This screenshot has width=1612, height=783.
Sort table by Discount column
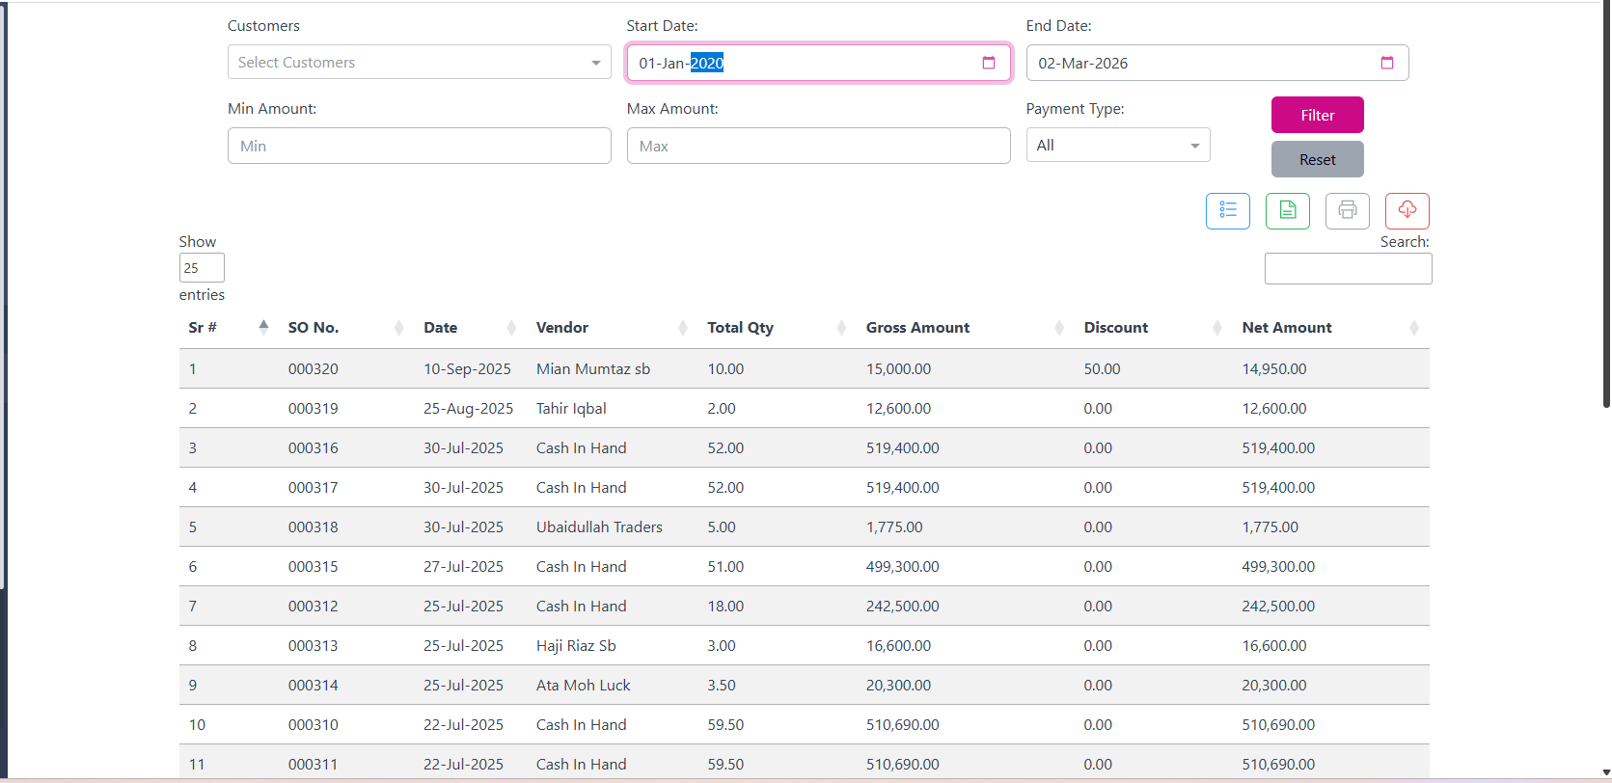click(1153, 328)
